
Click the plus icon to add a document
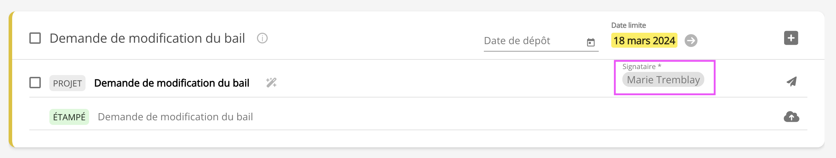tap(791, 38)
